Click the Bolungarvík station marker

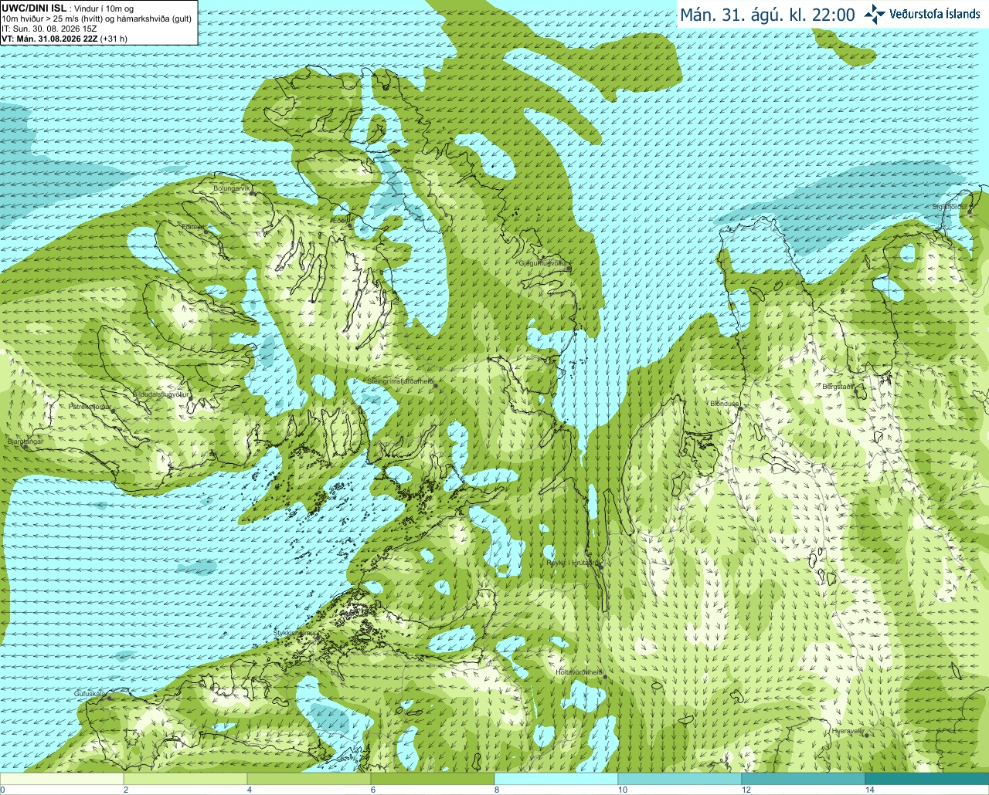(252, 193)
